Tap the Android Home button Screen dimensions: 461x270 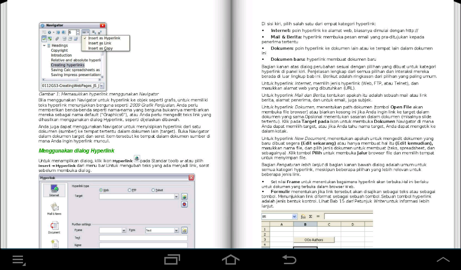point(230,260)
